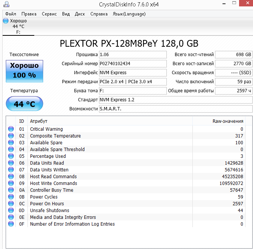
Task: Select the Controller Busy Time attribute text
Action: [x=52, y=190]
